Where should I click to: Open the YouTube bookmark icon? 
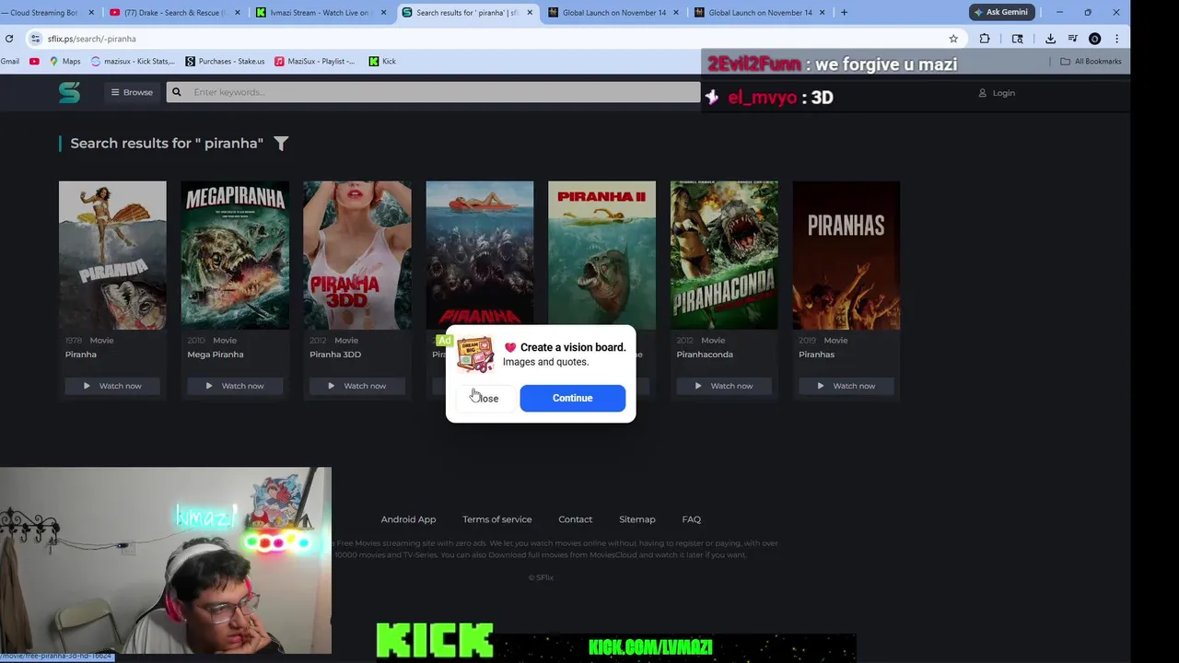point(34,62)
